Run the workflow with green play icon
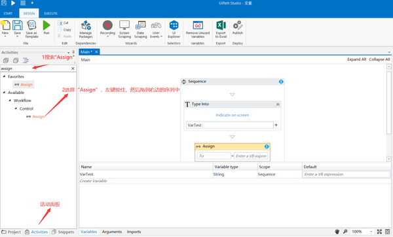 click(47, 27)
